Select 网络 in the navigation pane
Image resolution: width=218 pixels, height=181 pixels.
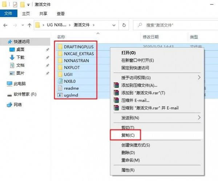pyautogui.click(x=18, y=105)
